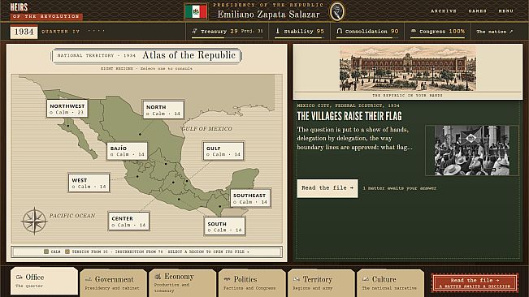
Task: Click the red Read the file button
Action: pyautogui.click(x=475, y=283)
